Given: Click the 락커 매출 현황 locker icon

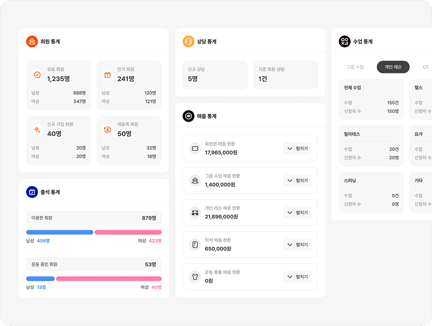Looking at the screenshot, I should 195,245.
